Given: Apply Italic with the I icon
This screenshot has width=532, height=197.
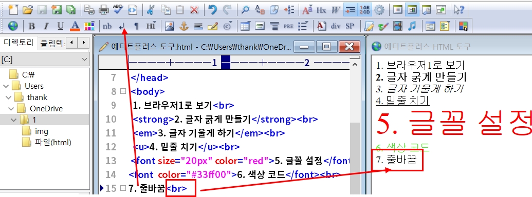Looking at the screenshot, I should click(x=46, y=26).
